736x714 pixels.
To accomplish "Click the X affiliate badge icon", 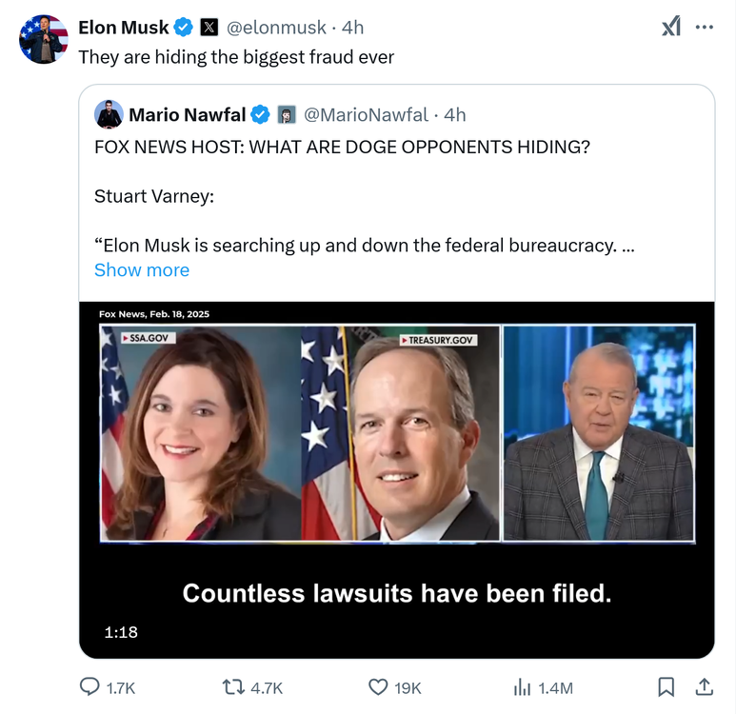I will (x=209, y=28).
